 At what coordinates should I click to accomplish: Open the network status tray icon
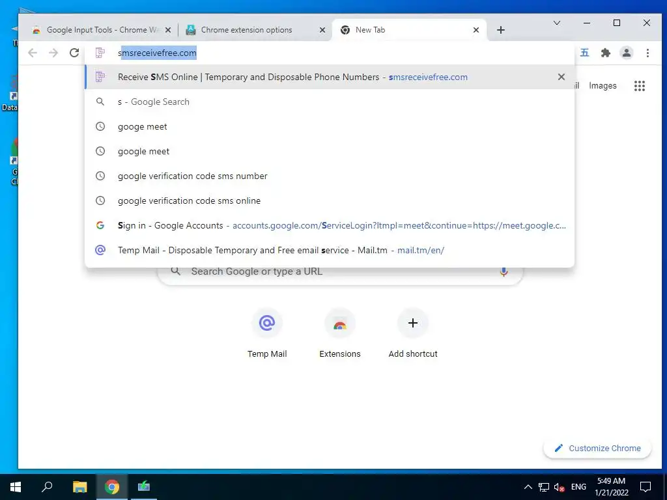[x=544, y=487]
